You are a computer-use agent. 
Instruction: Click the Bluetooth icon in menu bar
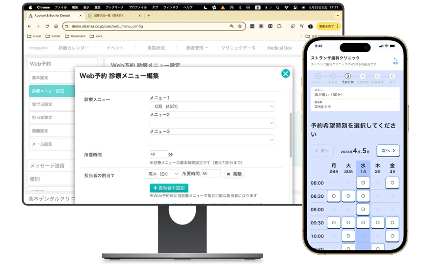pyautogui.click(x=240, y=7)
